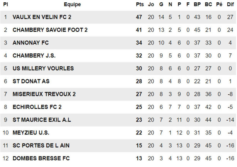Screen dimensions: 237x167
Task: Click the 47 points value for first place
Action: pyautogui.click(x=139, y=17)
